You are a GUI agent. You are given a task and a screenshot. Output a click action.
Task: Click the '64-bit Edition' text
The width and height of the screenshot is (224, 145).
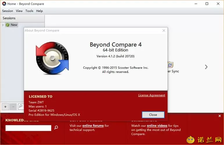(x=115, y=50)
